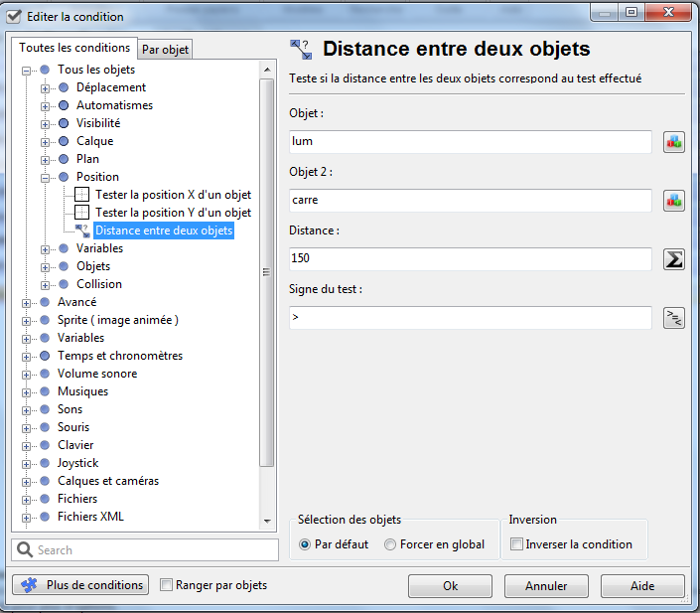Click the Automatismes category bullet icon
The width and height of the screenshot is (700, 613).
(64, 105)
